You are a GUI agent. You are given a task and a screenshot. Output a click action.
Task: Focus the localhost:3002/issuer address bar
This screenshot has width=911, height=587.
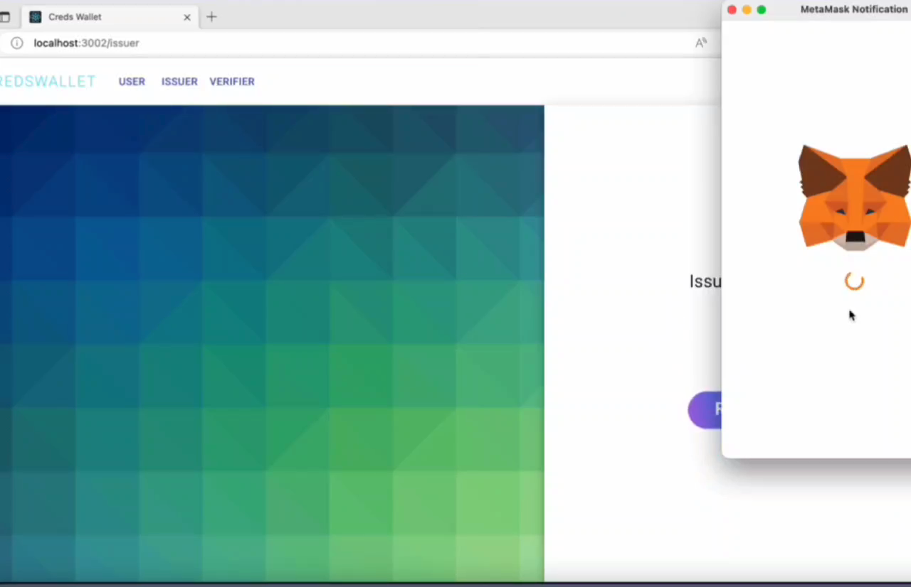[356, 43]
